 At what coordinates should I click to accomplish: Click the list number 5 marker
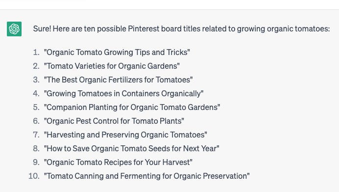coord(36,107)
